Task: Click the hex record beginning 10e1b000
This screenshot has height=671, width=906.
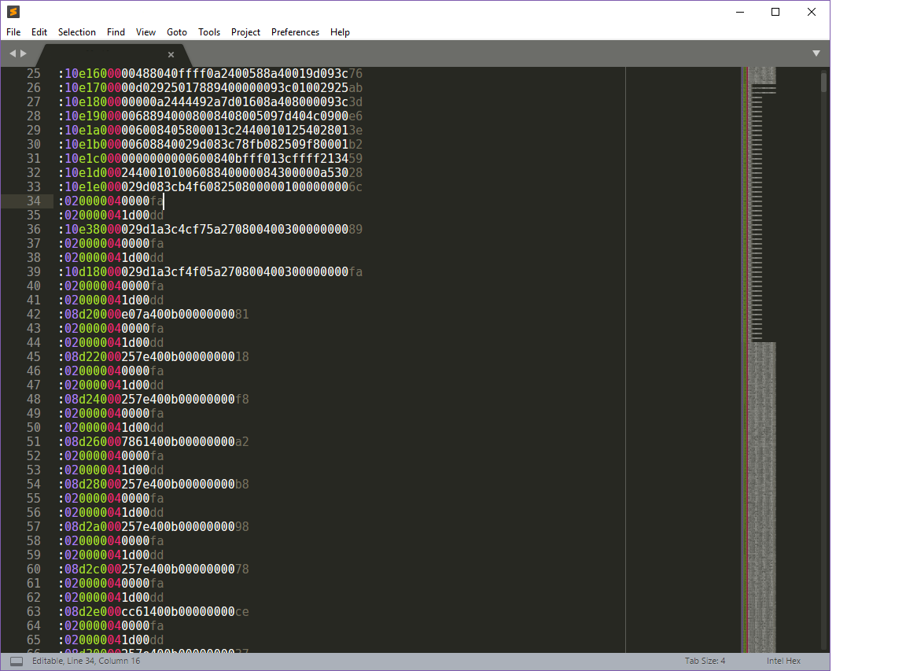Action: tap(210, 145)
